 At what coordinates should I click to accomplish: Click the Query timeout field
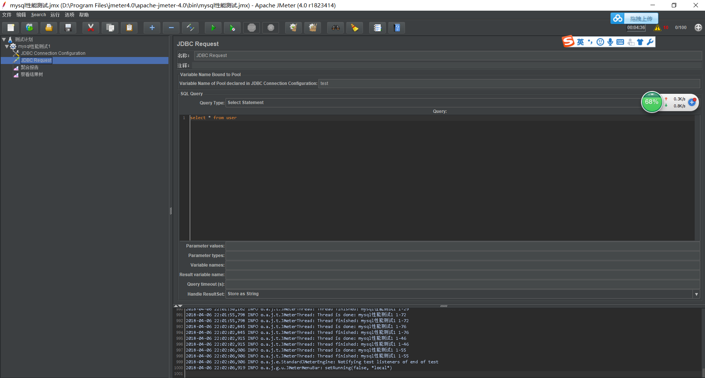pos(463,284)
